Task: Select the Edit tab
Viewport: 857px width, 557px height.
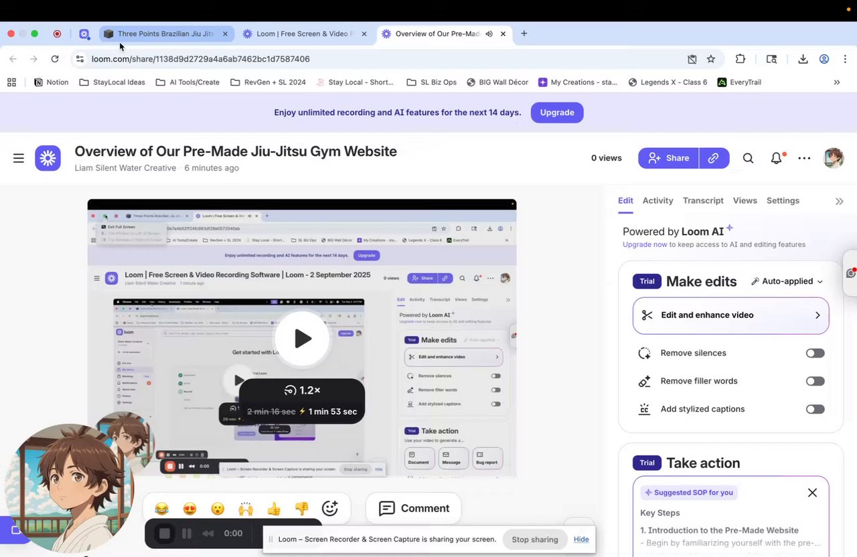Action: pos(625,201)
